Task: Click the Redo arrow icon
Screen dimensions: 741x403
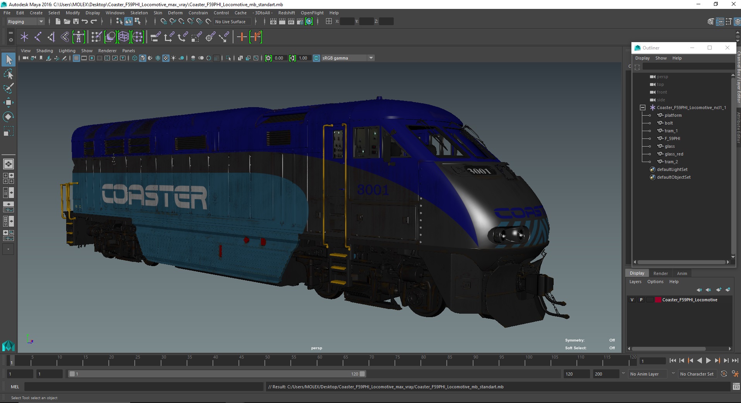Action: point(94,22)
